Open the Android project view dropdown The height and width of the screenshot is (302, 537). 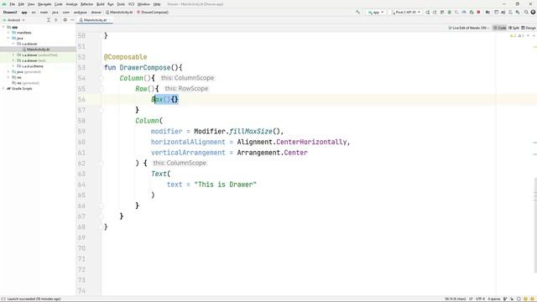pyautogui.click(x=13, y=20)
